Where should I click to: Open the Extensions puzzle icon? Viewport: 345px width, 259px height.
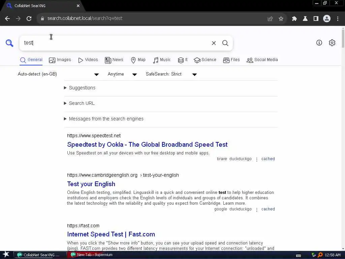(x=294, y=19)
